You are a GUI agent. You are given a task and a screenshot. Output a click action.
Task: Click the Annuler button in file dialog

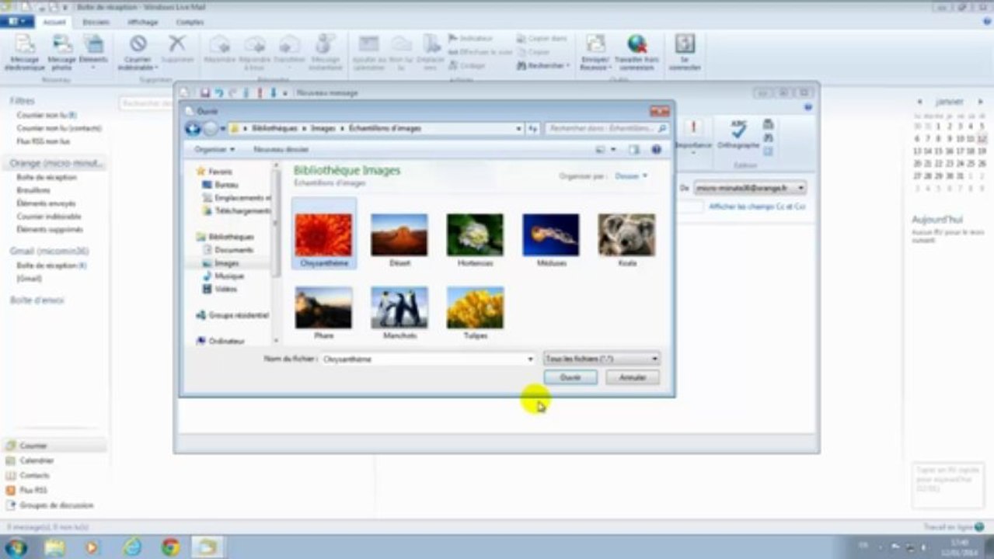pyautogui.click(x=633, y=377)
